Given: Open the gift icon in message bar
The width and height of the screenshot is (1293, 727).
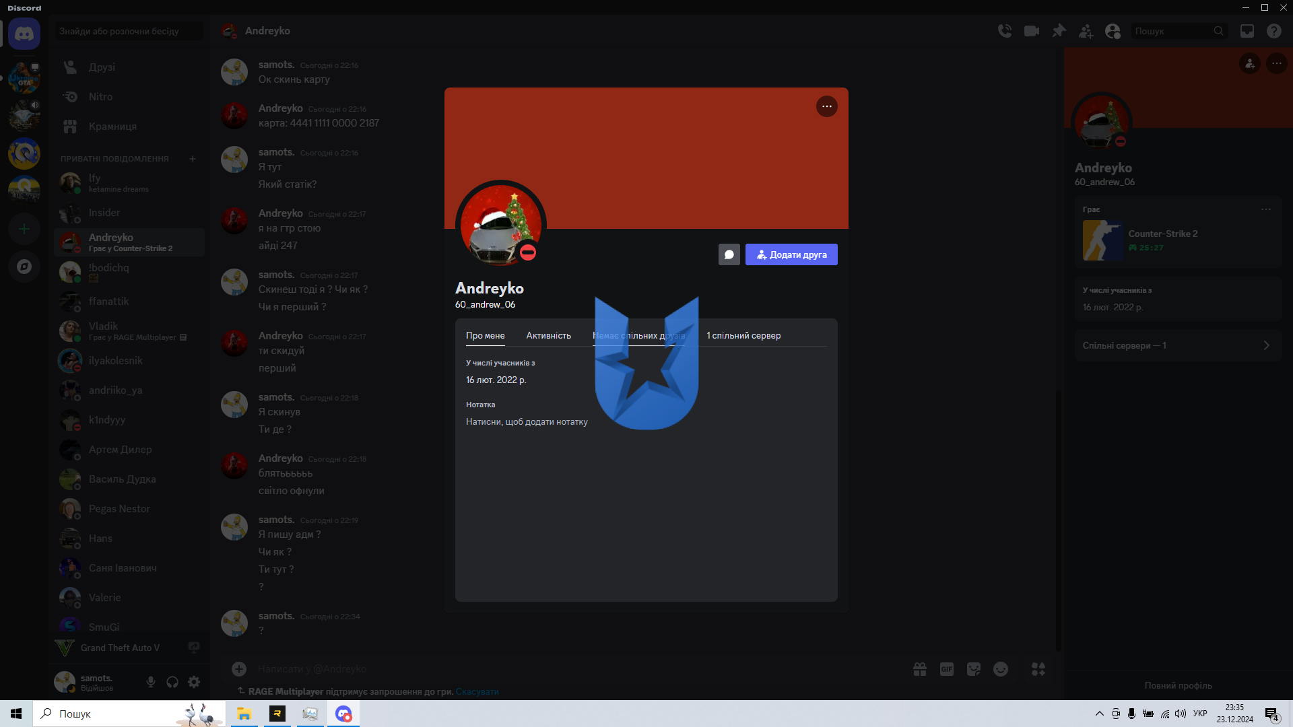Looking at the screenshot, I should [x=920, y=669].
